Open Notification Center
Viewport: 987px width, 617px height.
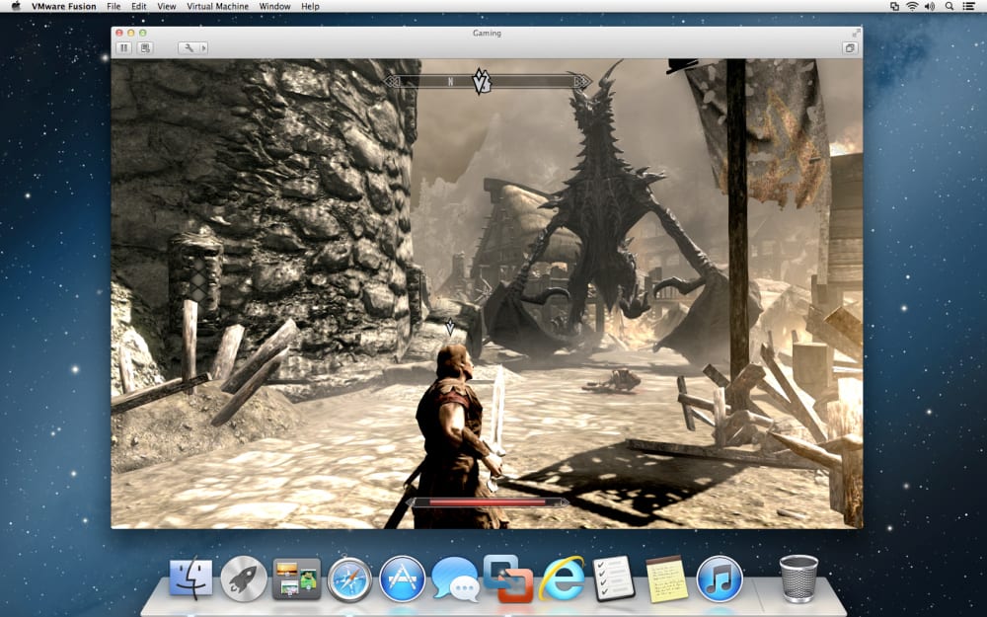pos(969,6)
